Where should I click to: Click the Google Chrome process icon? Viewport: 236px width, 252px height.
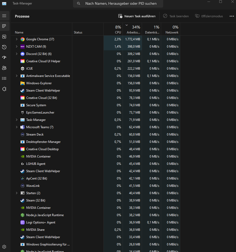(x=23, y=39)
